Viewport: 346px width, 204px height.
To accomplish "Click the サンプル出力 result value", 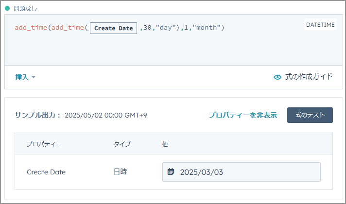I will [x=106, y=115].
